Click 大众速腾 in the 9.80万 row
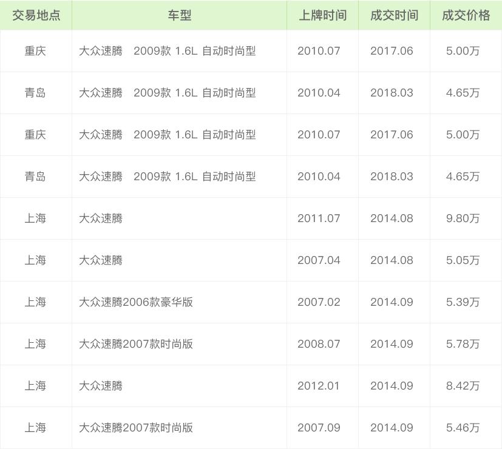The image size is (502, 449). click(x=101, y=218)
